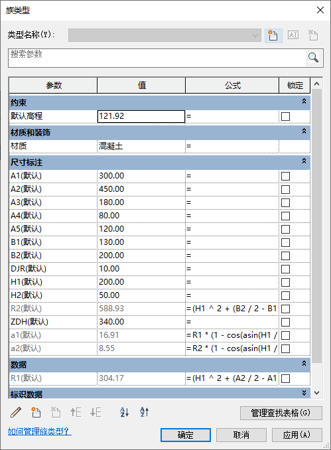Viewport: 331px width, 450px height.
Task: Click the scrollbar up arrow
Action: pos(316,84)
